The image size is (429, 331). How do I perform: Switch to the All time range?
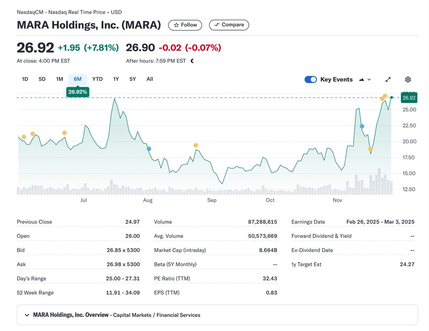click(149, 79)
